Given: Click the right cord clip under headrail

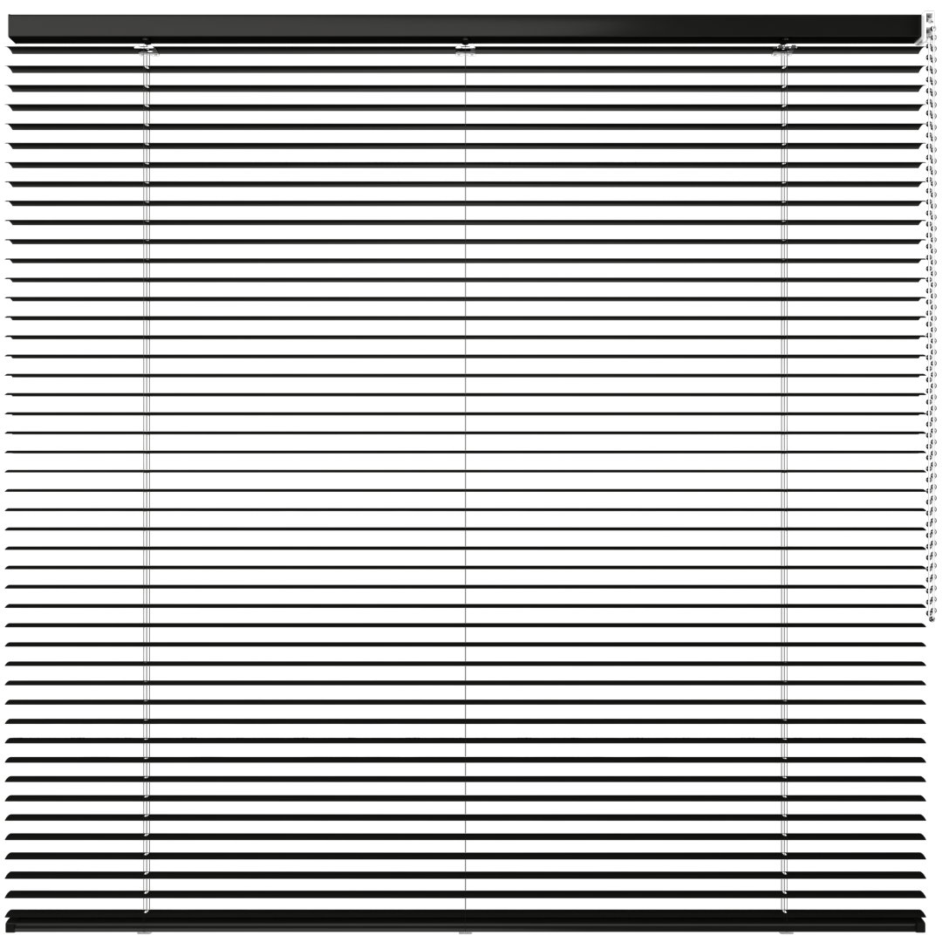Looking at the screenshot, I should point(785,51).
